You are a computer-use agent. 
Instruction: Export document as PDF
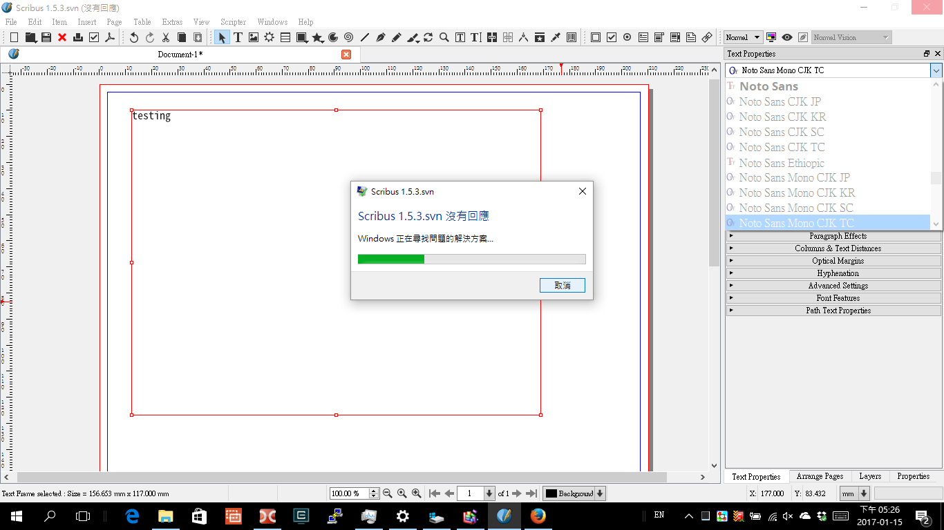110,37
